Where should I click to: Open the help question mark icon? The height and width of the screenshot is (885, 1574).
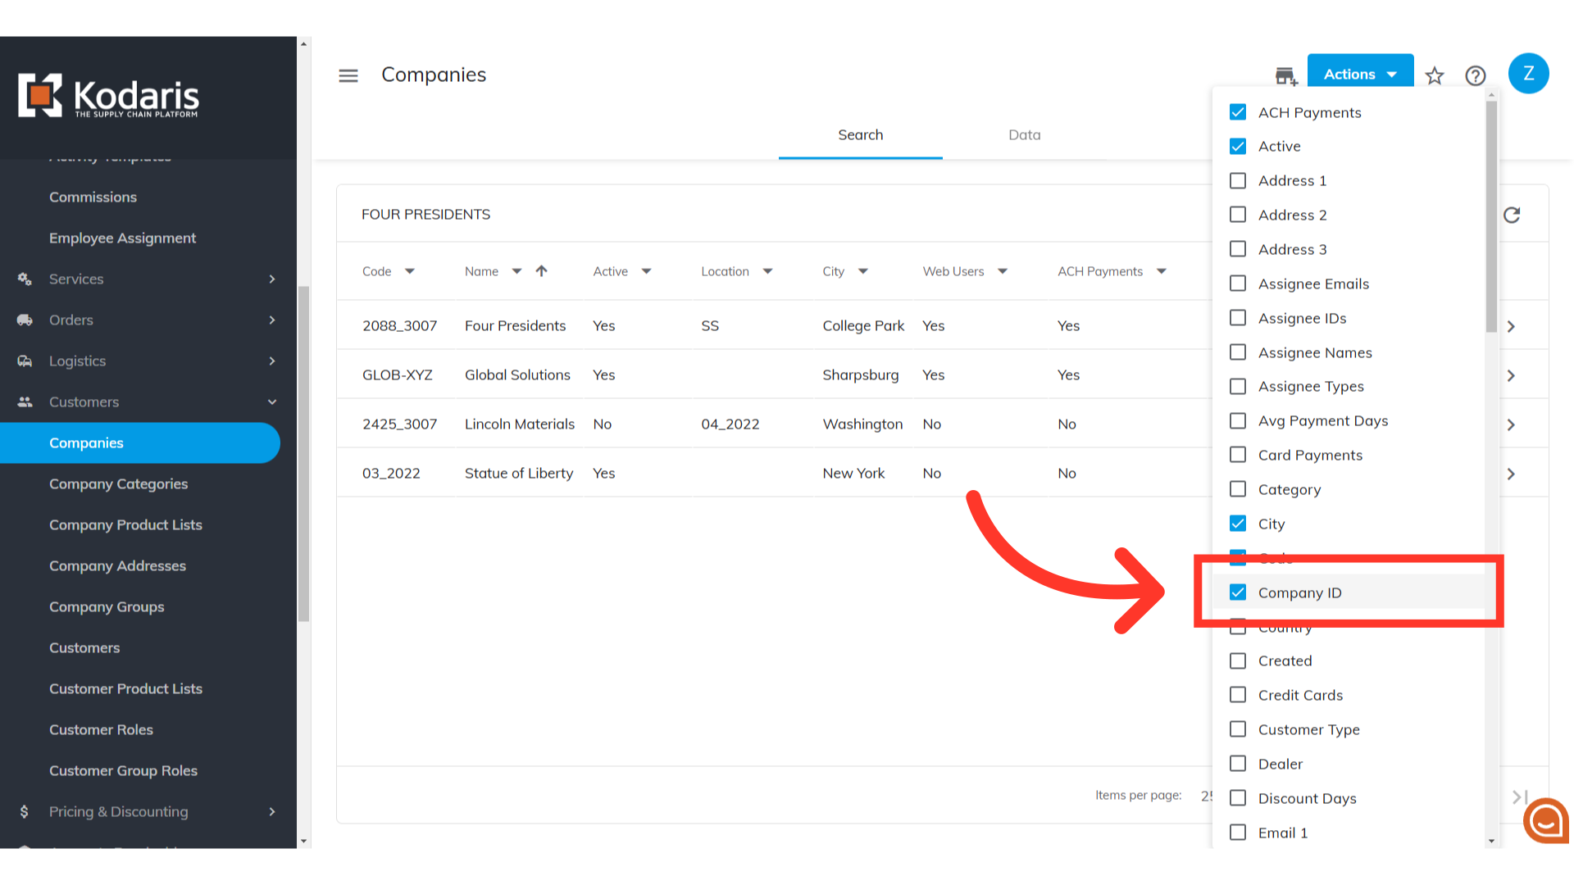(1475, 75)
